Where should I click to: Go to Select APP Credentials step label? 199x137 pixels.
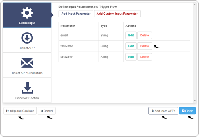27,73
